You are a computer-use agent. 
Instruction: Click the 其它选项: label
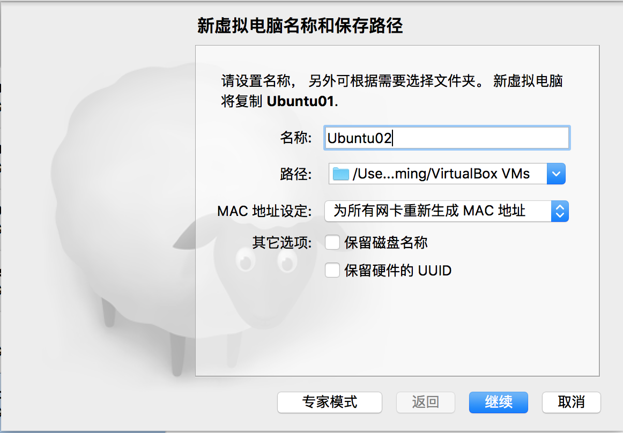(282, 242)
